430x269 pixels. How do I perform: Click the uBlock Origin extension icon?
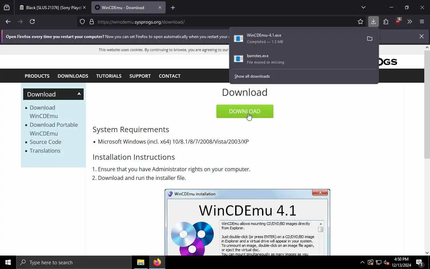click(x=398, y=22)
